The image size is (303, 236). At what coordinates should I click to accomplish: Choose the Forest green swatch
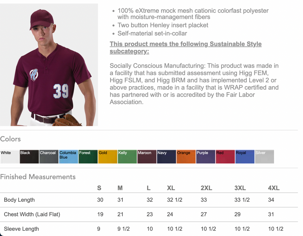(88, 157)
